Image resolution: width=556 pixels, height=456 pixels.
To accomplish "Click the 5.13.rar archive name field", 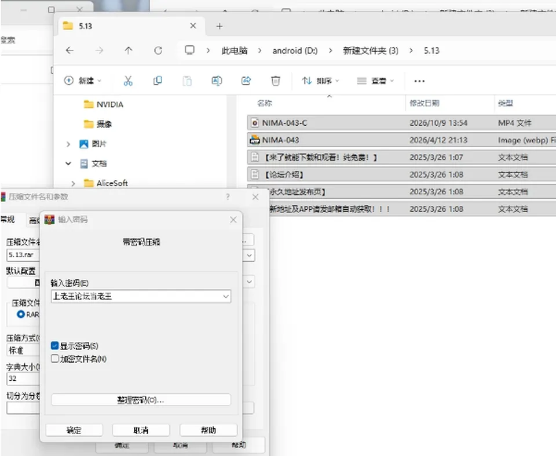I will click(x=23, y=255).
